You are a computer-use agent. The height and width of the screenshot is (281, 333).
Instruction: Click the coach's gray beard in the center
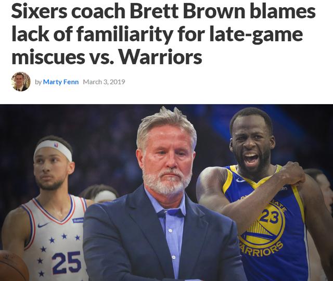166,181
